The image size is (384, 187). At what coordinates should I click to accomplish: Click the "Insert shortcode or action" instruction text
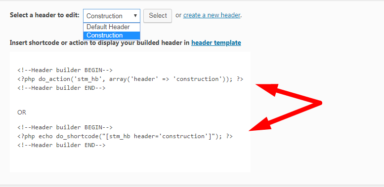[100, 43]
